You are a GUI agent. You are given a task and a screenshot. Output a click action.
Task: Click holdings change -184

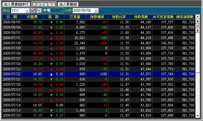104,27
